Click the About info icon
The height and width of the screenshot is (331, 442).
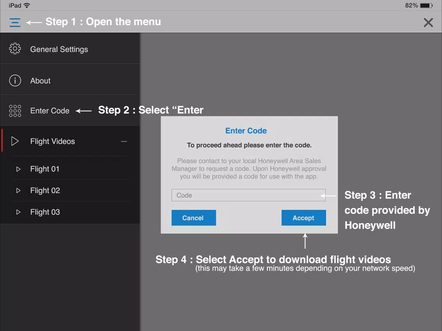coord(15,80)
